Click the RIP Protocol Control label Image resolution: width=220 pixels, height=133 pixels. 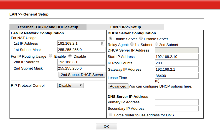click(28, 86)
